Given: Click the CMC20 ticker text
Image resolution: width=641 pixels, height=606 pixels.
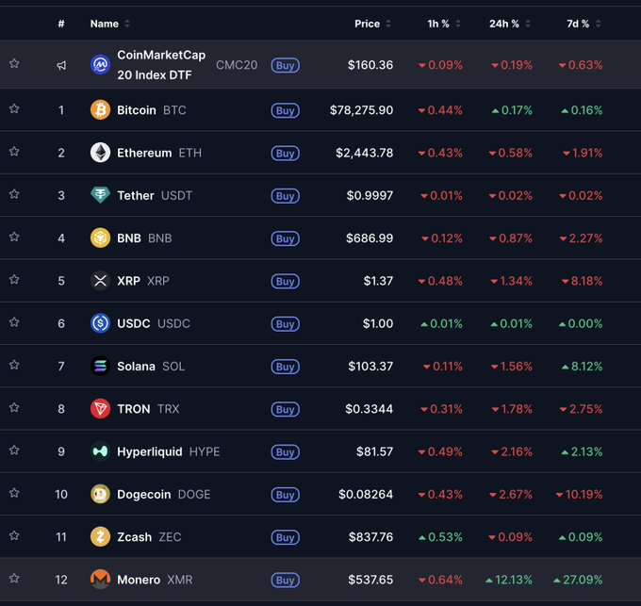Looking at the screenshot, I should point(237,65).
